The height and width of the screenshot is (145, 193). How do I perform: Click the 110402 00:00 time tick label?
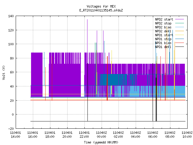(101, 135)
